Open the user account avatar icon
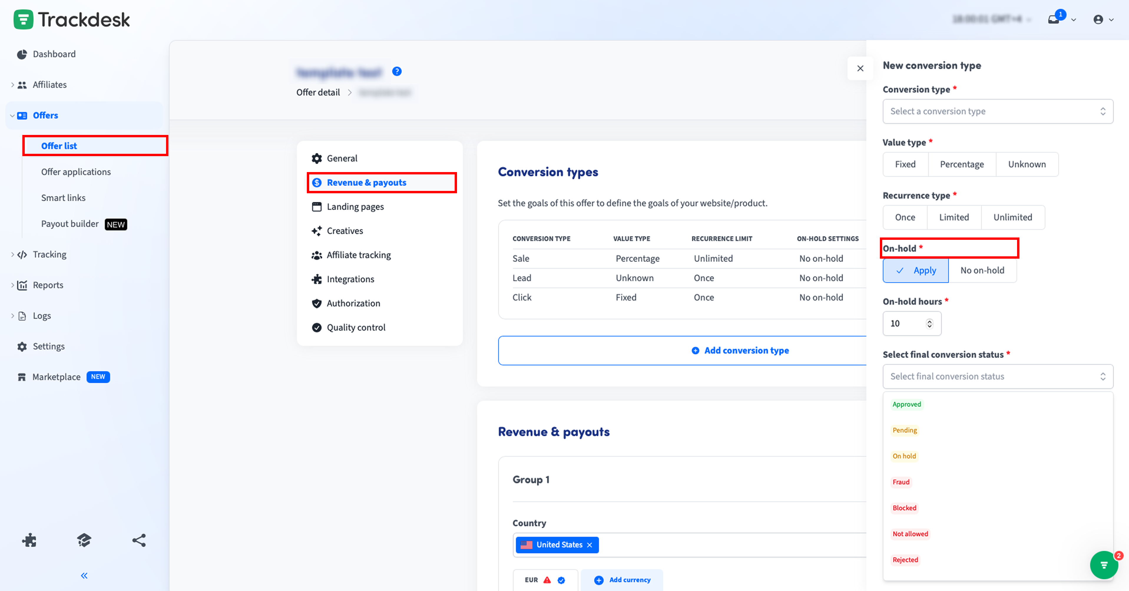This screenshot has height=591, width=1129. (1098, 19)
